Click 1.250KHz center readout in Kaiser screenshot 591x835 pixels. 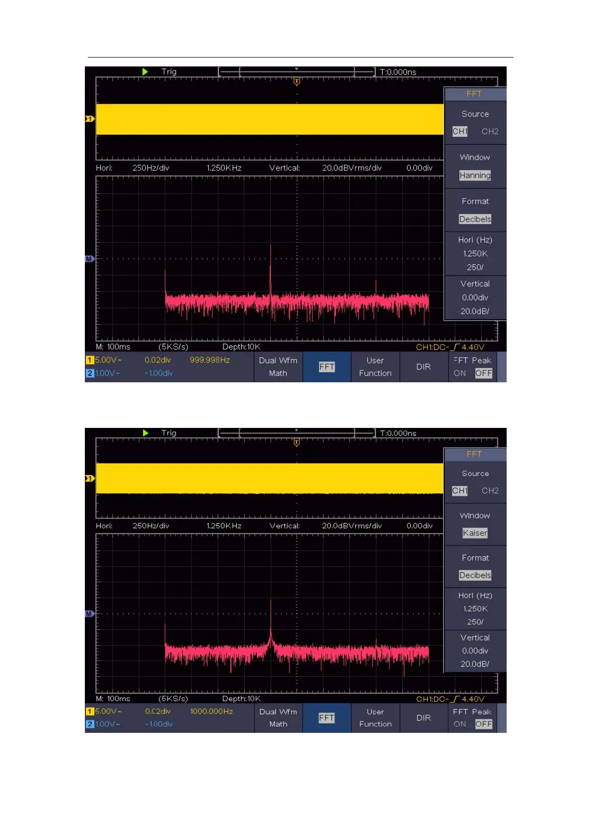tap(224, 526)
